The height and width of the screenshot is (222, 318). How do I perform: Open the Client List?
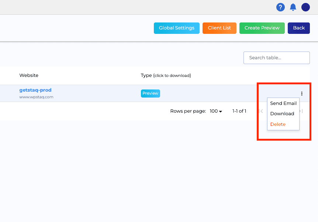coord(219,28)
